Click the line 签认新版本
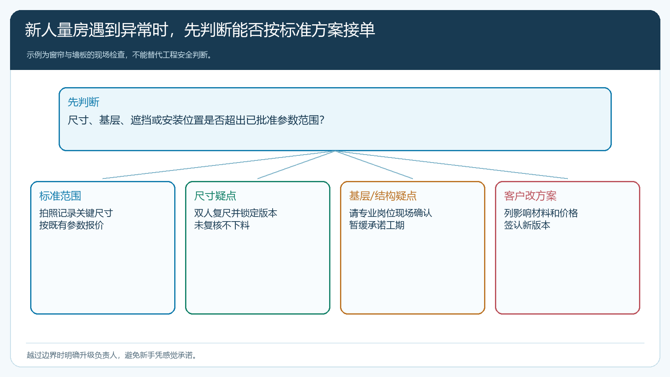The image size is (670, 377). pos(527,225)
